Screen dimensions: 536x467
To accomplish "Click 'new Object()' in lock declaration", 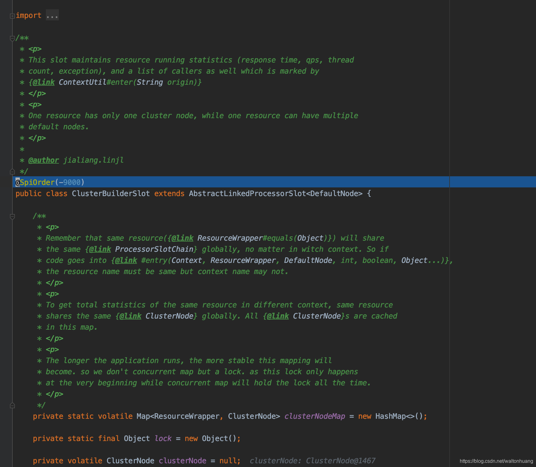I will pyautogui.click(x=211, y=439).
